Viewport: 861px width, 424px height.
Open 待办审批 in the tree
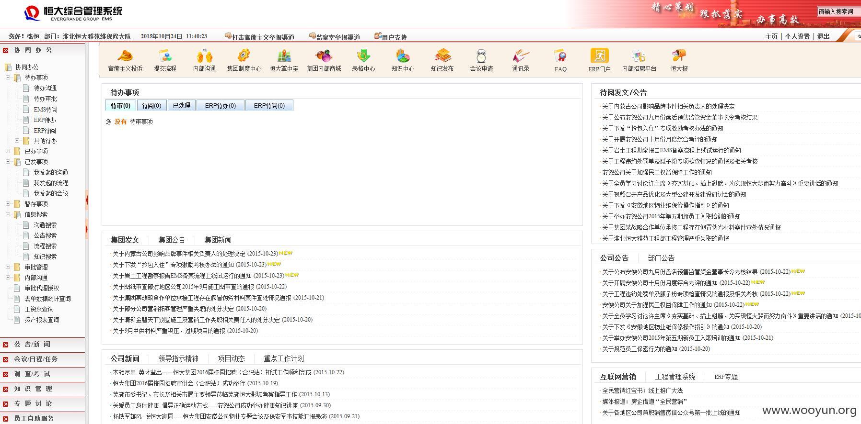pos(45,99)
